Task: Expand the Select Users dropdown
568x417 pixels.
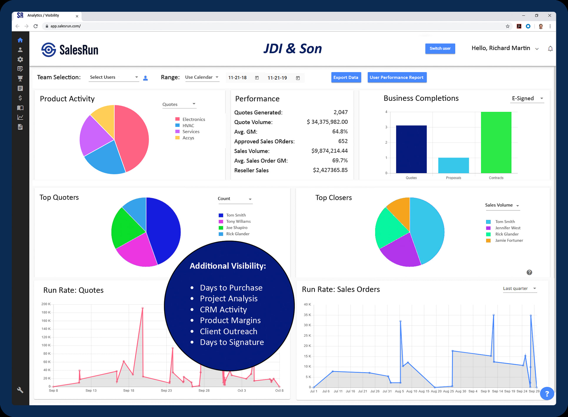Action: [114, 77]
